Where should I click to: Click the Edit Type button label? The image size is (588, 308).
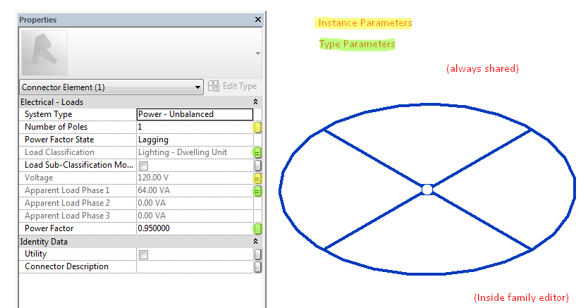pos(240,86)
